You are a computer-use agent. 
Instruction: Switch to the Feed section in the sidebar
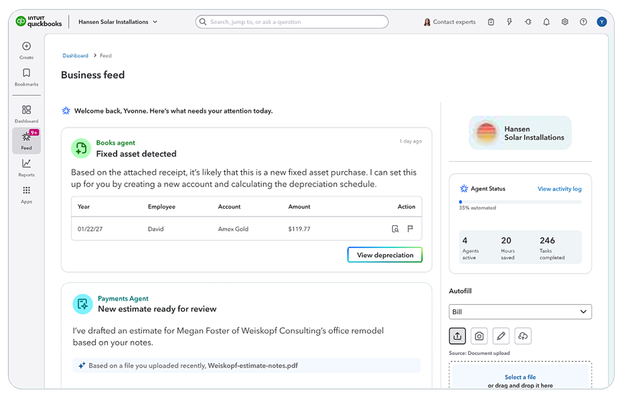pyautogui.click(x=26, y=137)
